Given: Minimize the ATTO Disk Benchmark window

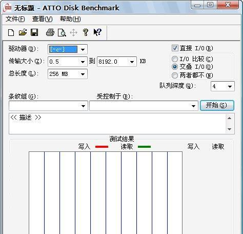Looking at the screenshot, I should (197, 5).
